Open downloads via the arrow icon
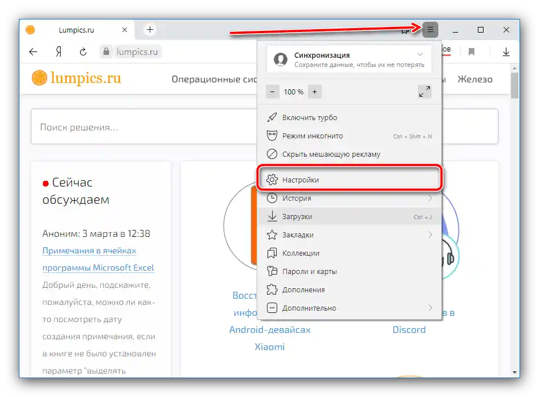This screenshot has height=397, width=539. 506,51
